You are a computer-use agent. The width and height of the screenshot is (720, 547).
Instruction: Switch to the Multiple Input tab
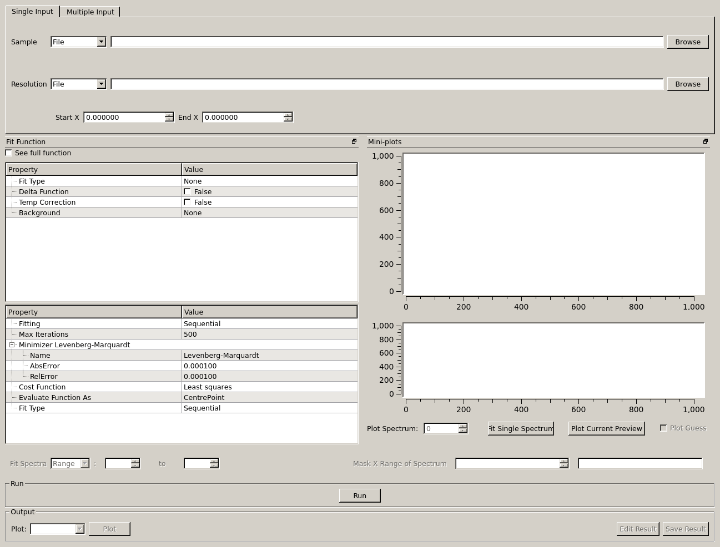(x=90, y=12)
